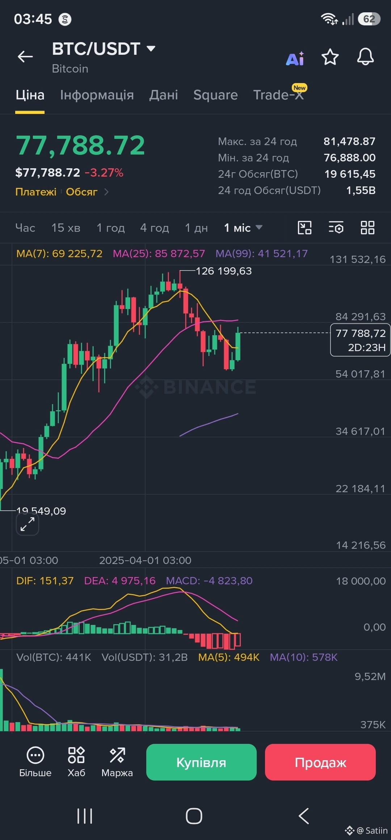The height and width of the screenshot is (840, 391).
Task: Open Обсяг link
Action: point(81,192)
